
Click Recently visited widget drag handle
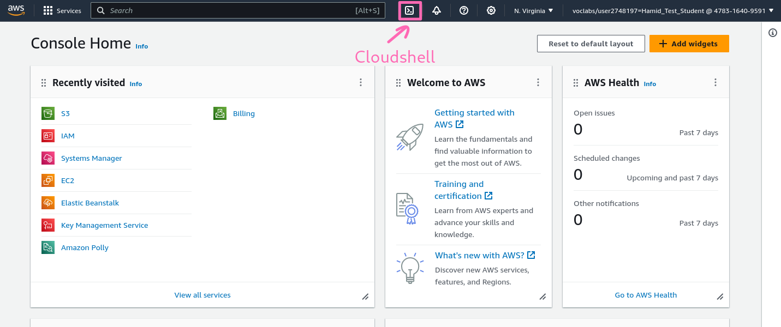point(44,83)
